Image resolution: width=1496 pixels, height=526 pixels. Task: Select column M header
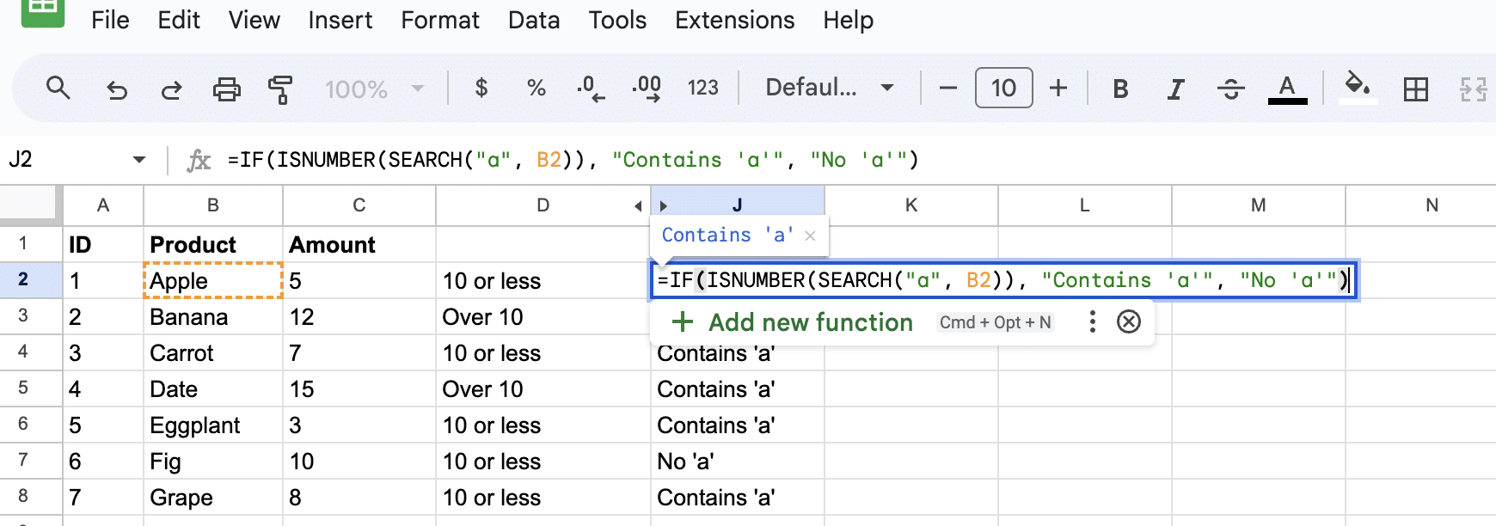[1259, 205]
